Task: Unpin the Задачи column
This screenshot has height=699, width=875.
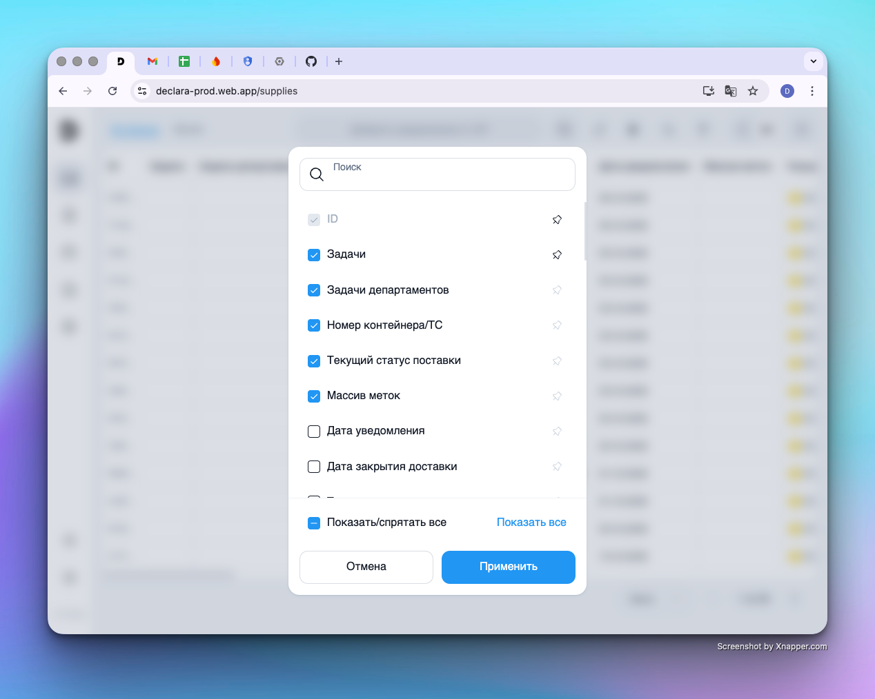Action: tap(557, 255)
